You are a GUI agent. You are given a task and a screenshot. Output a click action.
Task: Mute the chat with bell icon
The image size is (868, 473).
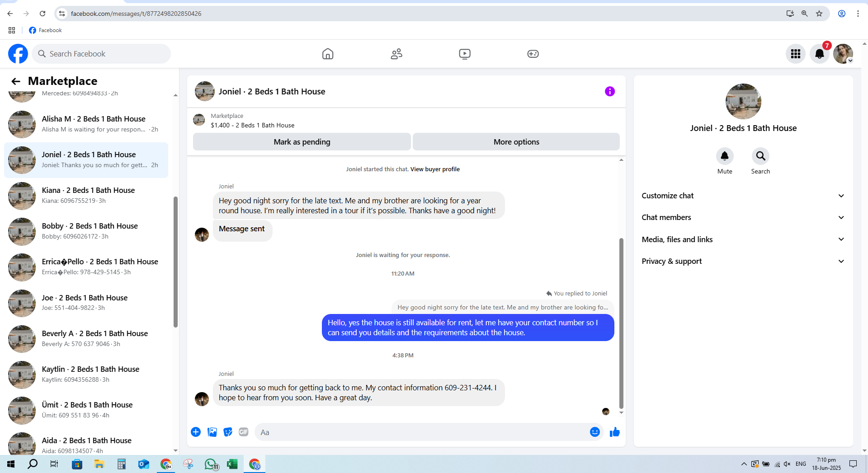click(725, 156)
